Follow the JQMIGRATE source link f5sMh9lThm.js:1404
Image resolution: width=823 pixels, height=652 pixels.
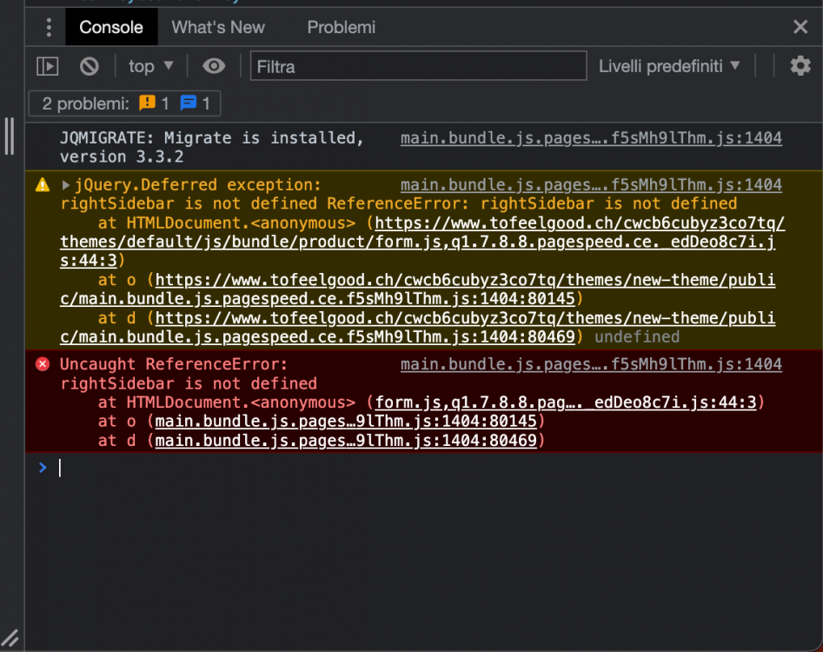591,136
